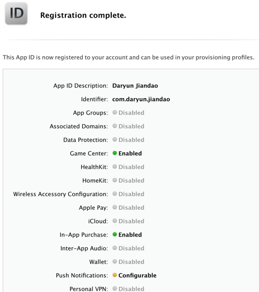Select the Configurable text for Push Notifications

[x=137, y=276]
